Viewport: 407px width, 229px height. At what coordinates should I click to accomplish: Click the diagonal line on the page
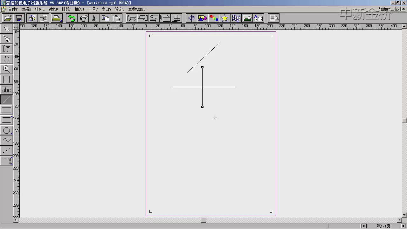click(x=203, y=58)
